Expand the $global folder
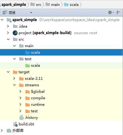The height and width of the screenshot is (135, 123). click(20, 92)
